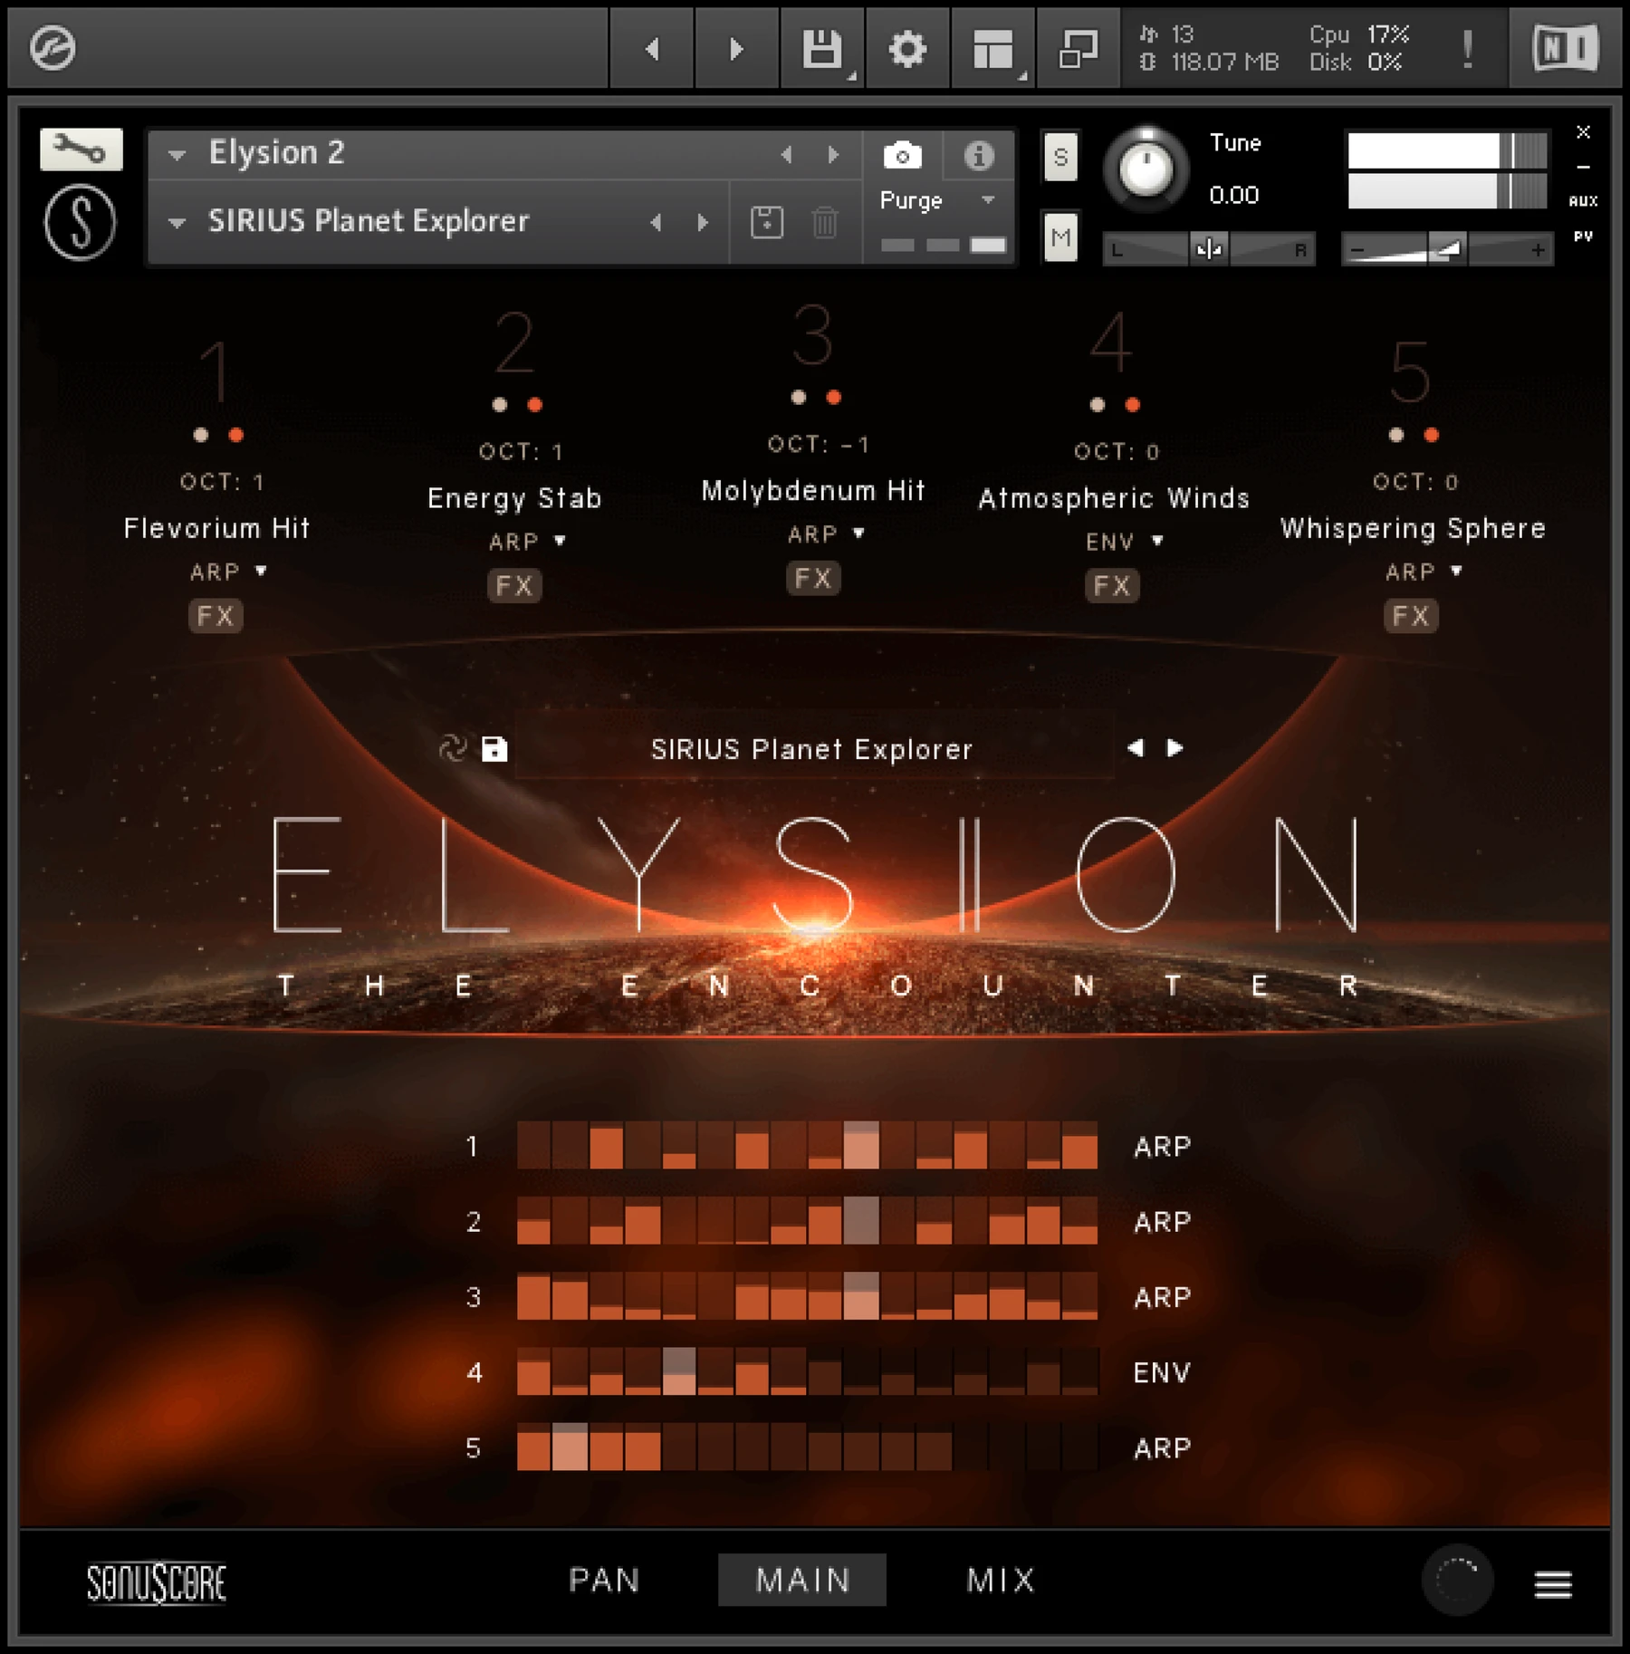Click the round dial at bottom right
Image resolution: width=1630 pixels, height=1654 pixels.
(x=1458, y=1581)
